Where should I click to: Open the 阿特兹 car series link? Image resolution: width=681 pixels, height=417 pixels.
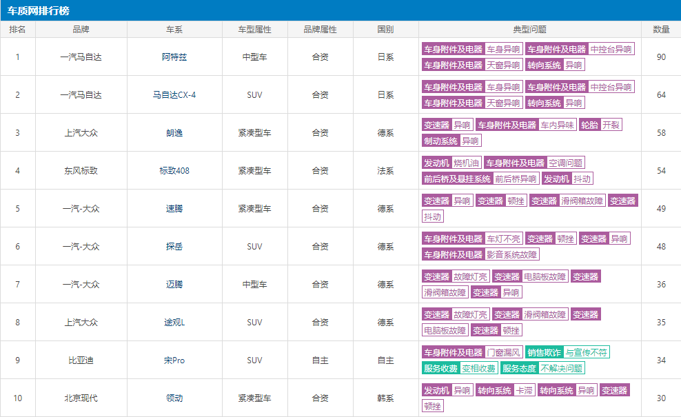tap(174, 57)
